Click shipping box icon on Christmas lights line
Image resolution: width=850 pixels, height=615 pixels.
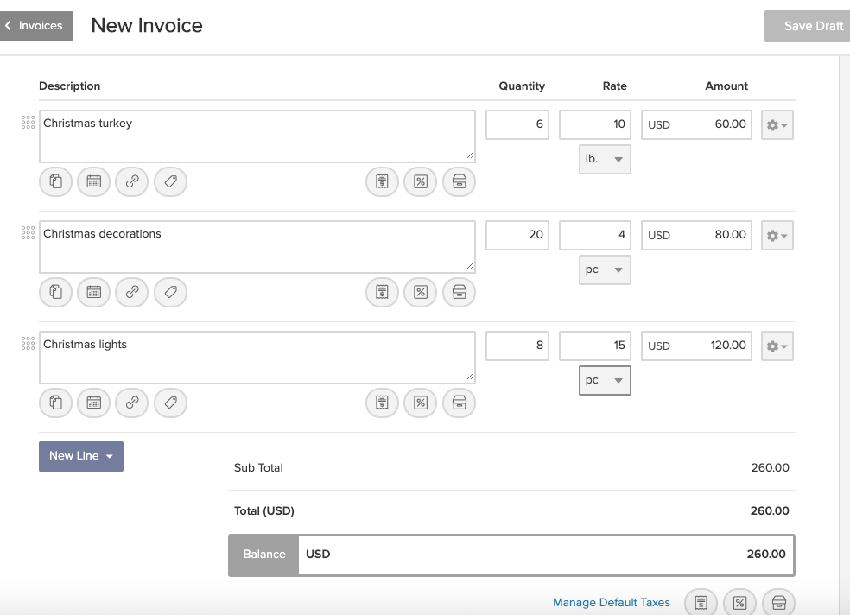[x=460, y=403]
